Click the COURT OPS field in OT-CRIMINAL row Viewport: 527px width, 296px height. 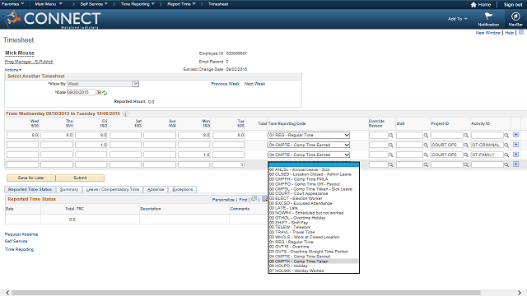[447, 145]
